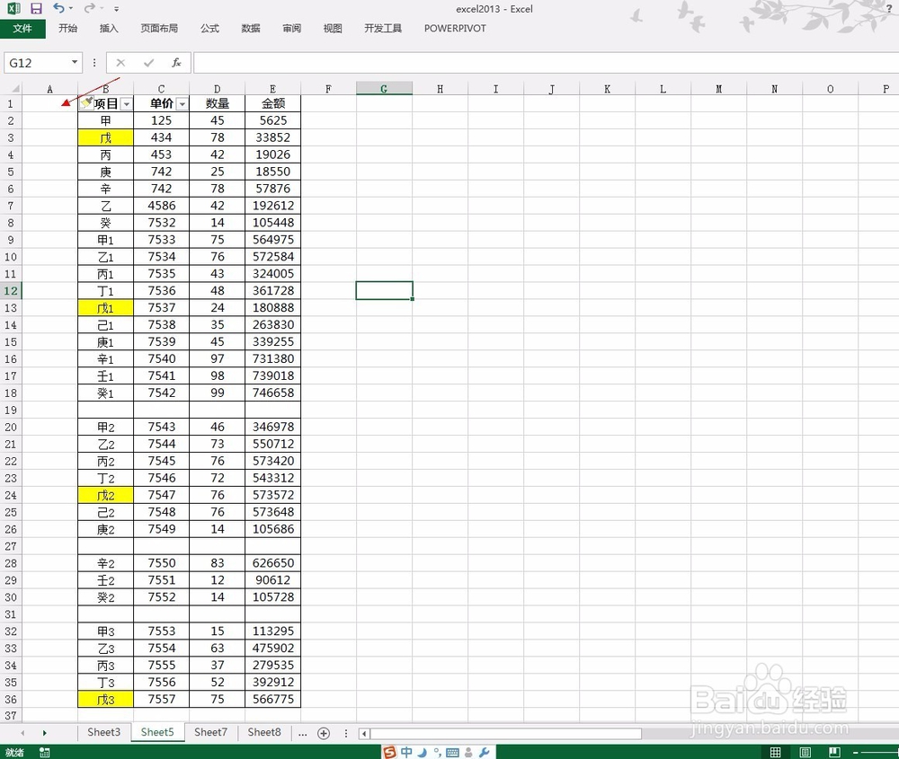Open the Name Box dropdown arrow

tap(75, 62)
